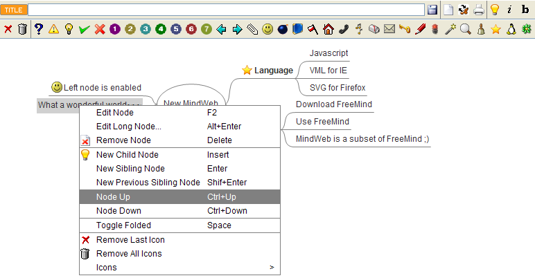Click the orange TITLE label

point(14,10)
